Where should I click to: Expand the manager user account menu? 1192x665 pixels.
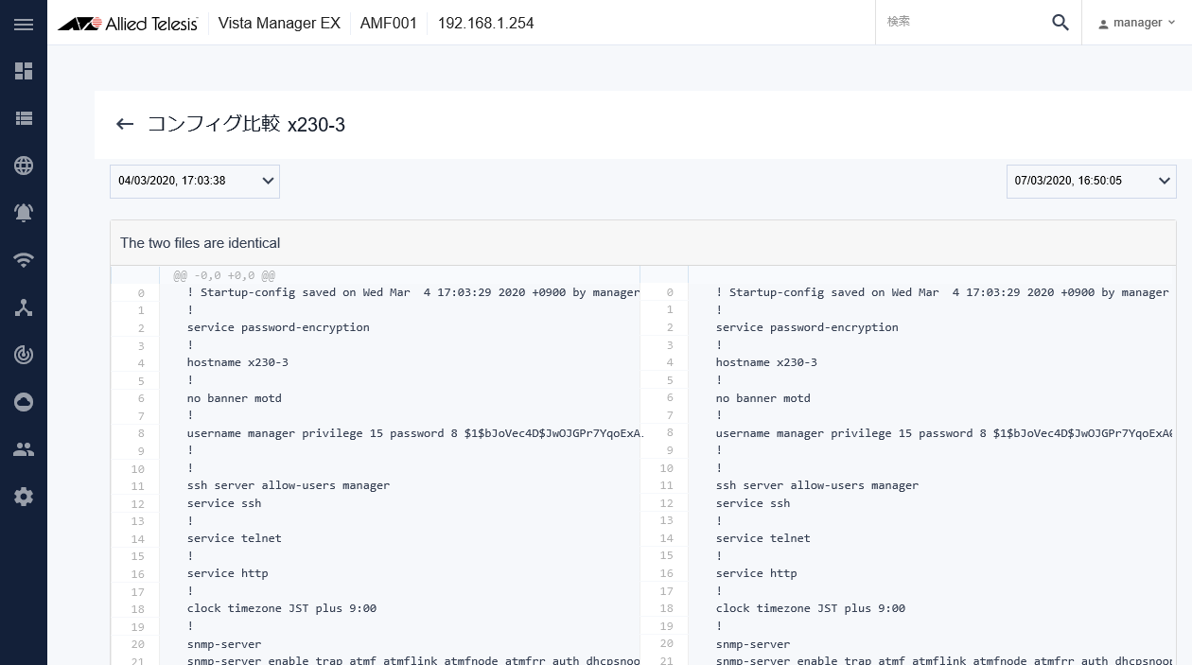pos(1136,23)
